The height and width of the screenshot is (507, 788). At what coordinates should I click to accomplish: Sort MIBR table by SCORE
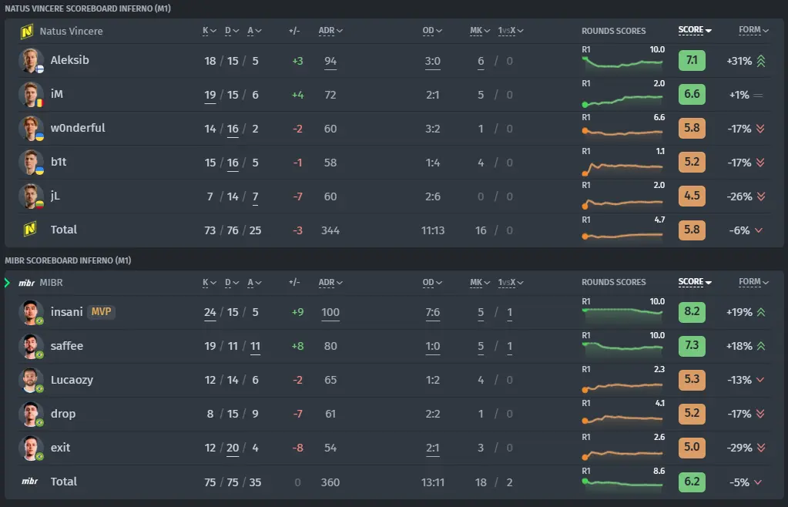695,282
